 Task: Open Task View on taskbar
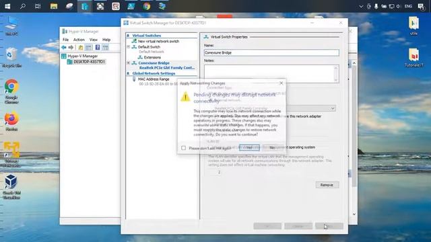coord(38,6)
